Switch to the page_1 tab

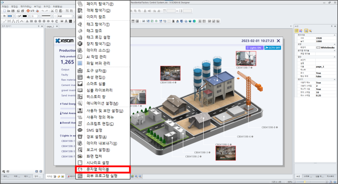click(50, 27)
